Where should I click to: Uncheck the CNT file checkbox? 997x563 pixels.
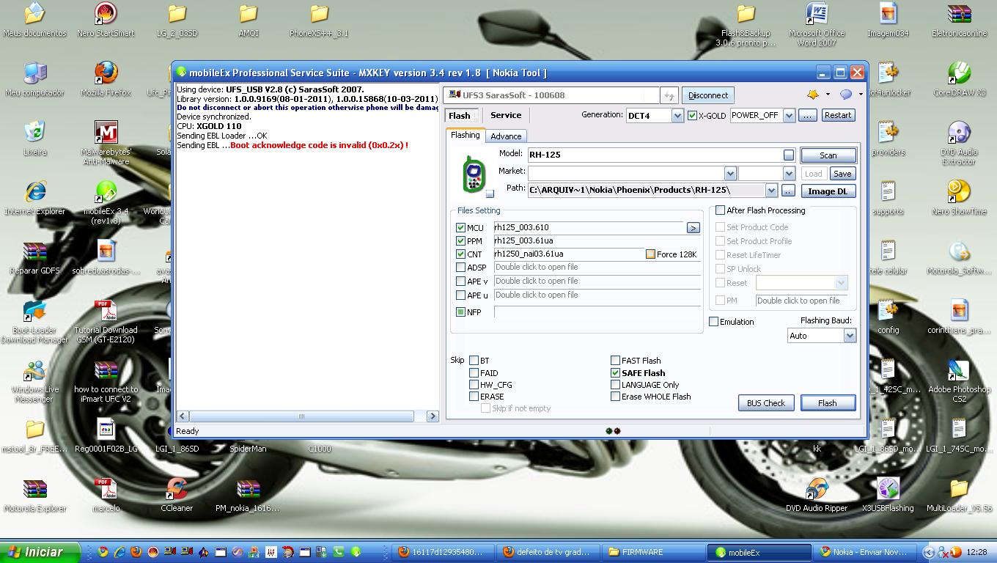460,254
